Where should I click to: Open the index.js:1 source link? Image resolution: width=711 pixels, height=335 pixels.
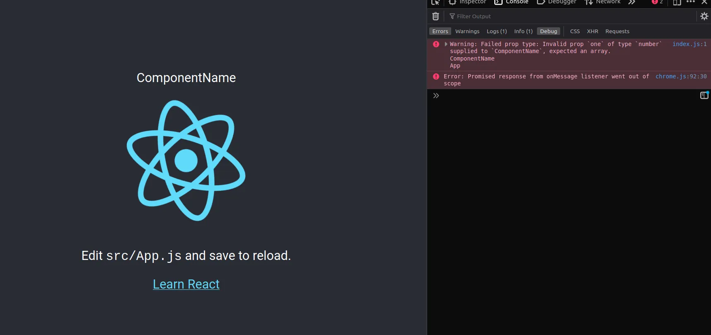[689, 44]
